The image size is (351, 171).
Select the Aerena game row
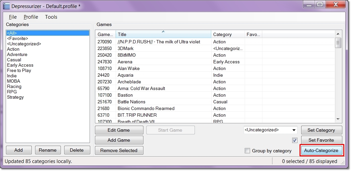pyautogui.click(x=215, y=62)
